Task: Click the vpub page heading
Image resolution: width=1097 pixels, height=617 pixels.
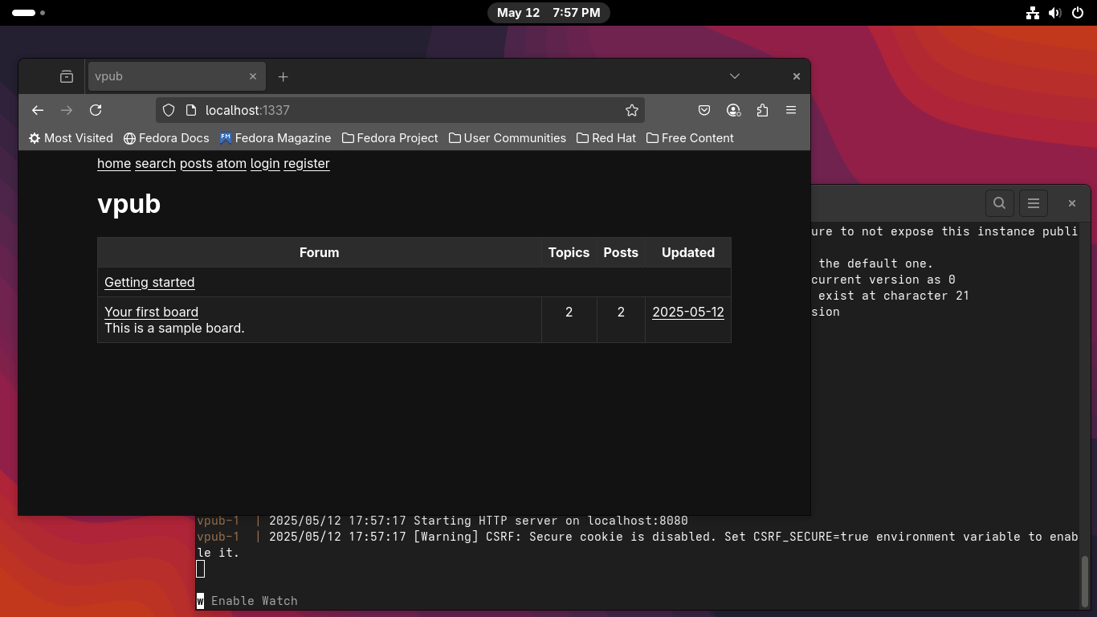Action: 128,204
